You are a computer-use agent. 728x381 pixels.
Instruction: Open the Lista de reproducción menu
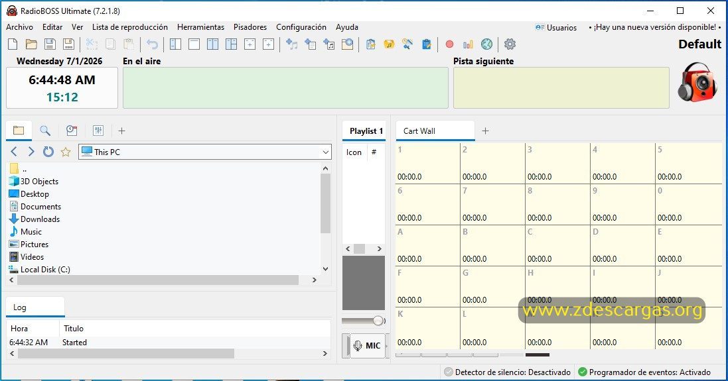(130, 27)
